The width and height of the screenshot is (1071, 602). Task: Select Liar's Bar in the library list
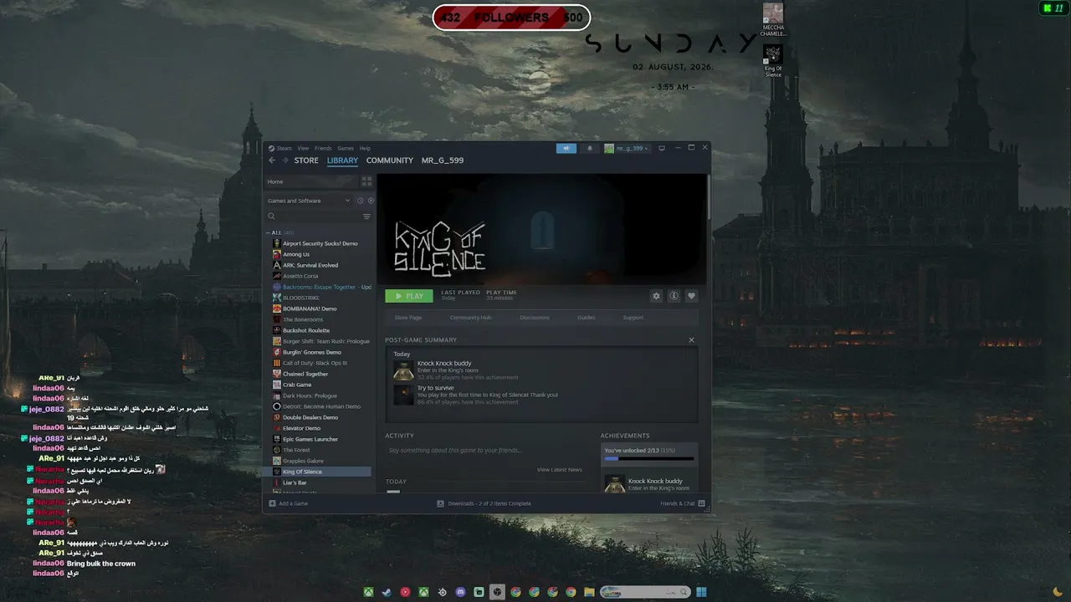[x=295, y=482]
